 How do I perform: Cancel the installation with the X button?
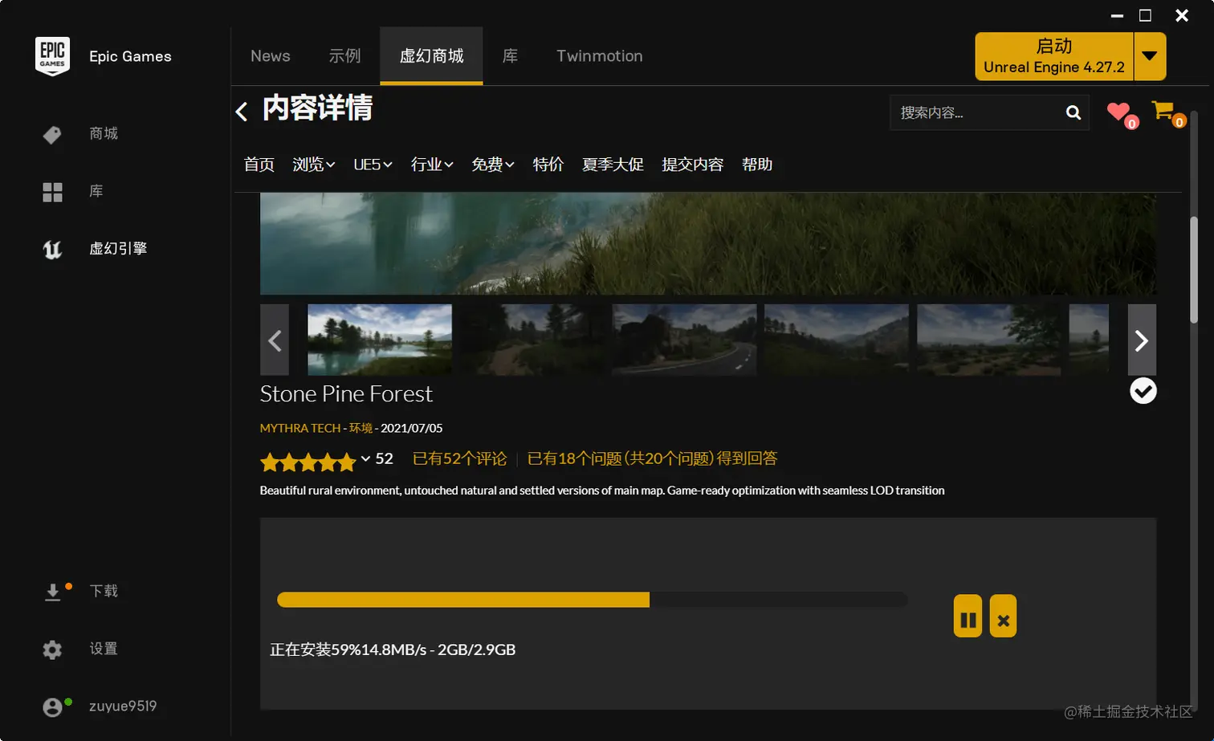coord(1004,616)
